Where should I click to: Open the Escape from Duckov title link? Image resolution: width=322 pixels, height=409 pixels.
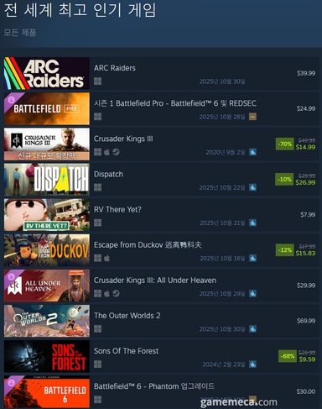click(x=148, y=245)
